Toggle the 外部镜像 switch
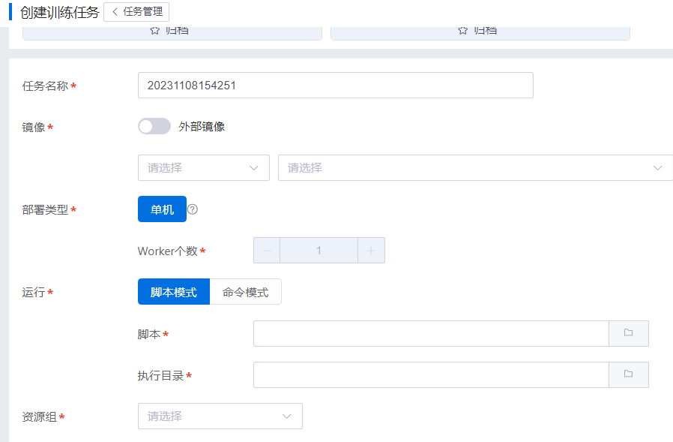Viewport: 673px width, 442px height. click(x=154, y=126)
